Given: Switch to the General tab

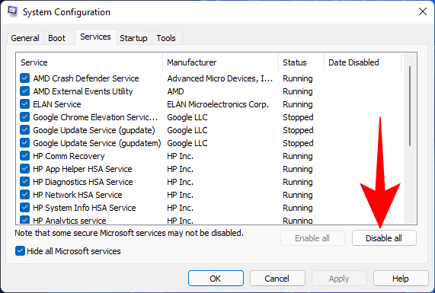Looking at the screenshot, I should coord(25,38).
